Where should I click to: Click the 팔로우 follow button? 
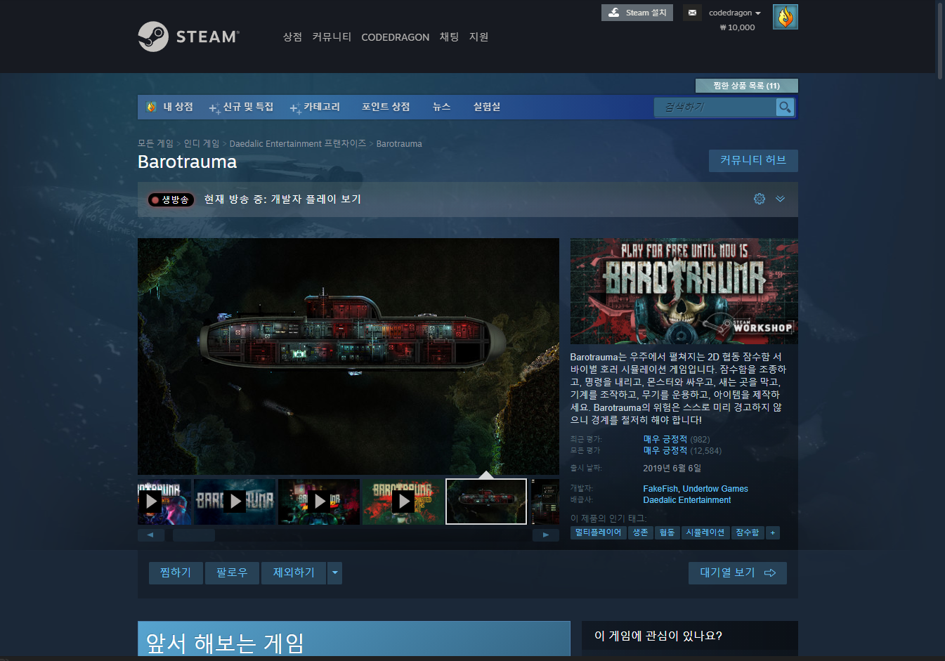pos(232,573)
